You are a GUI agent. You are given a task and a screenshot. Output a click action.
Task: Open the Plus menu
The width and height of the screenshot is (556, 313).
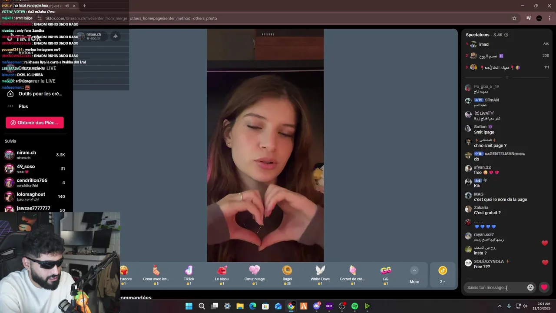coord(18,107)
